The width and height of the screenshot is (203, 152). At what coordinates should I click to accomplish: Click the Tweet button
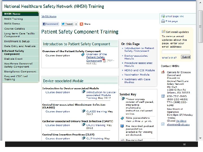67,24
